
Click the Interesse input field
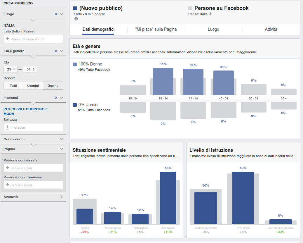point(33,127)
